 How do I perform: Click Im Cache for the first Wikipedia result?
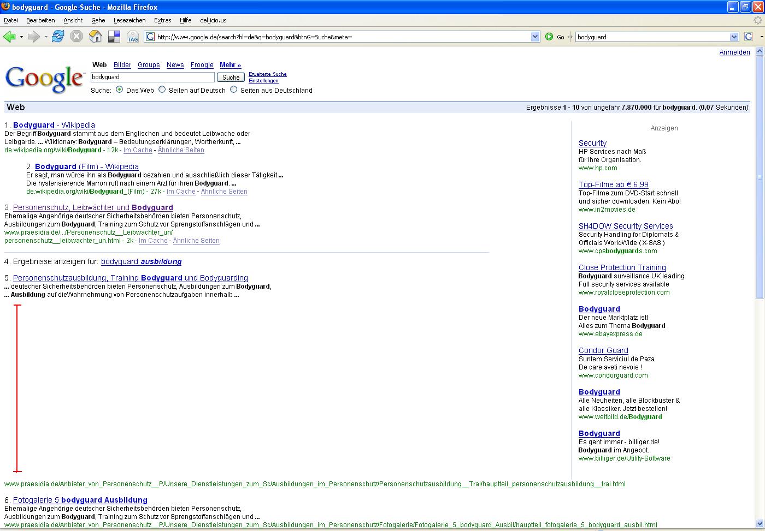click(138, 150)
